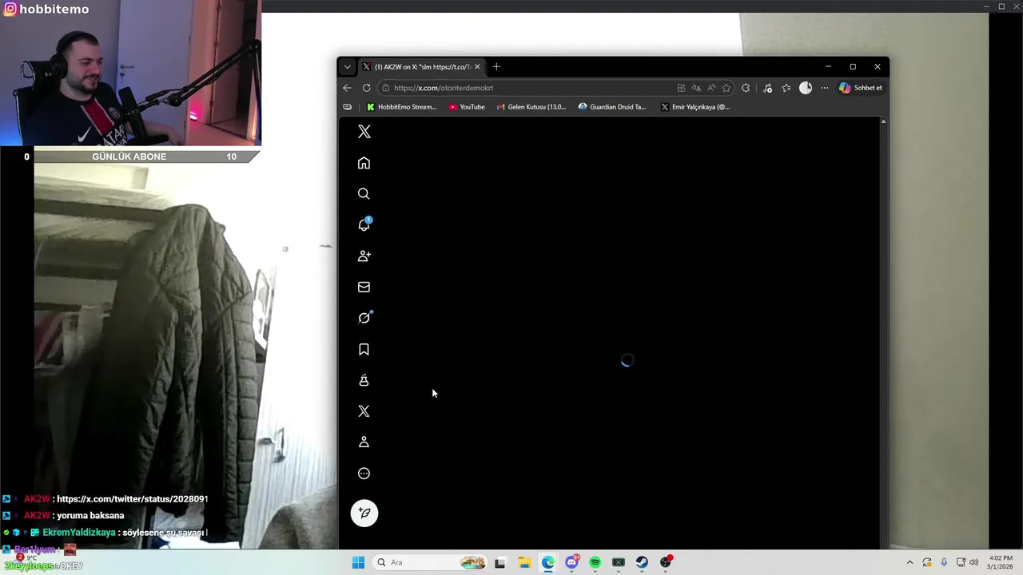Open Spotify from the taskbar

coord(595,562)
